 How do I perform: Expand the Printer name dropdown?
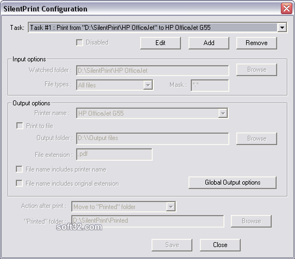tap(223, 113)
